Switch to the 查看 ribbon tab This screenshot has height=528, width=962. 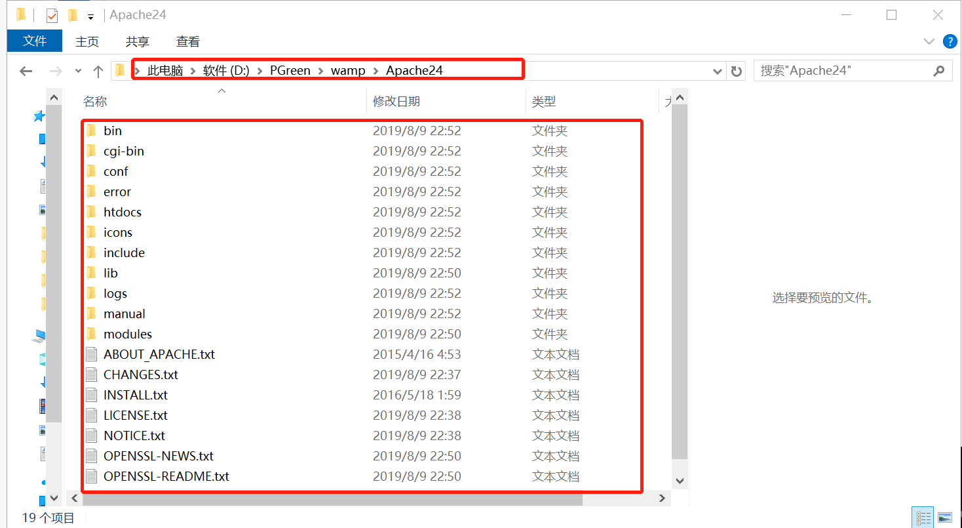point(188,41)
